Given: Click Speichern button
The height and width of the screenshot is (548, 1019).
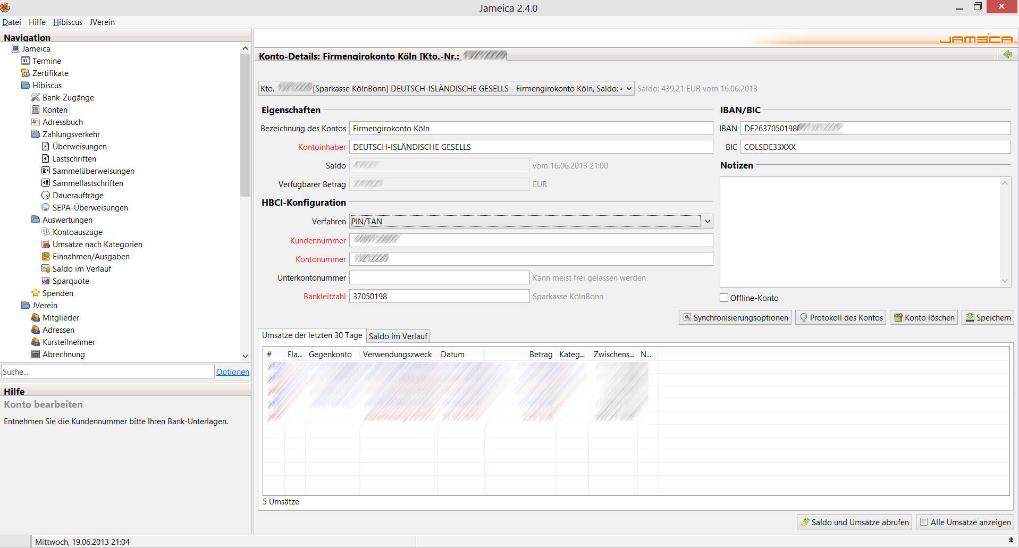Looking at the screenshot, I should [988, 317].
